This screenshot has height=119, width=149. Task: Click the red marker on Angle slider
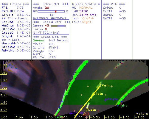coord(56,11)
